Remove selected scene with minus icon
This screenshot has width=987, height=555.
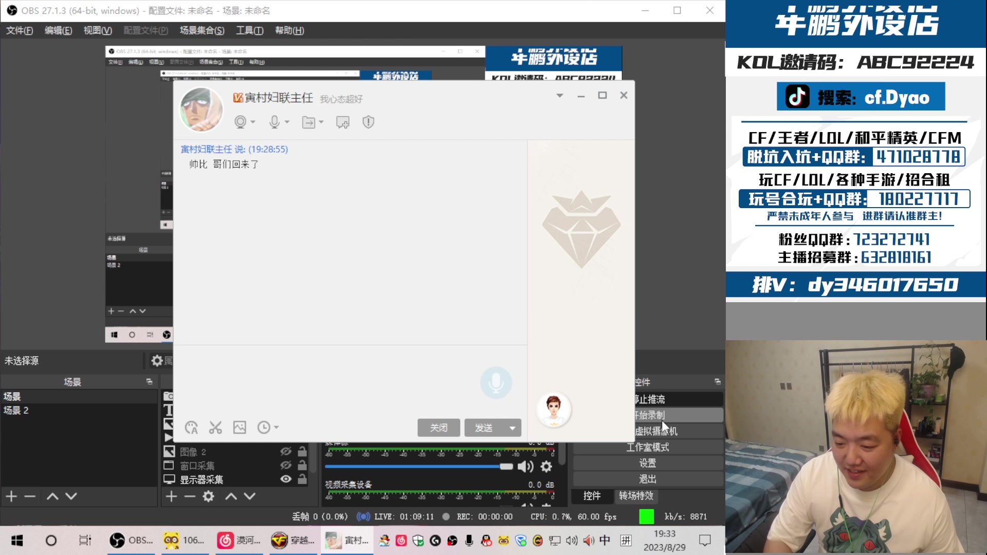30,496
